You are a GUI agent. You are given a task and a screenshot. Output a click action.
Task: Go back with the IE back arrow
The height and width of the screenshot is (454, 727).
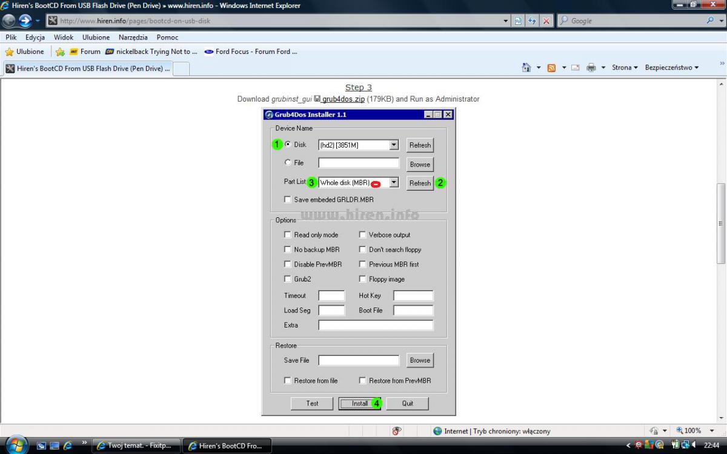point(8,21)
